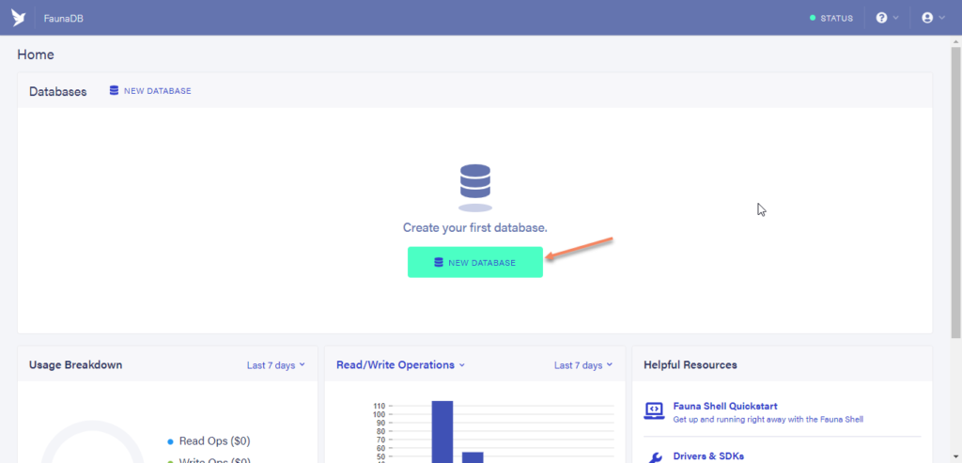Click the green status dot
This screenshot has height=463, width=962.
(x=813, y=19)
